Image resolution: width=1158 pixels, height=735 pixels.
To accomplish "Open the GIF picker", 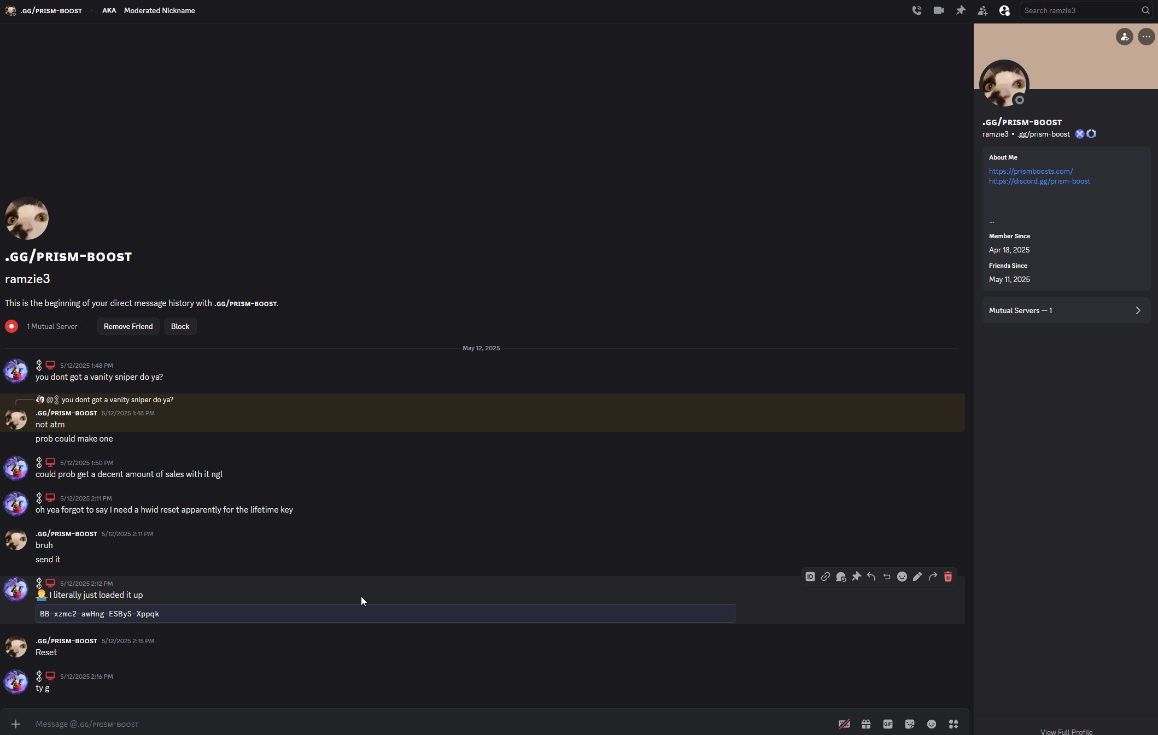I will (x=888, y=724).
